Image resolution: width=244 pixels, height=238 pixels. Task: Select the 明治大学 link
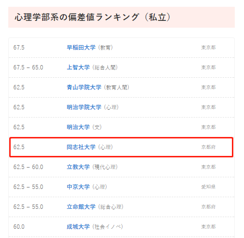[78, 127]
